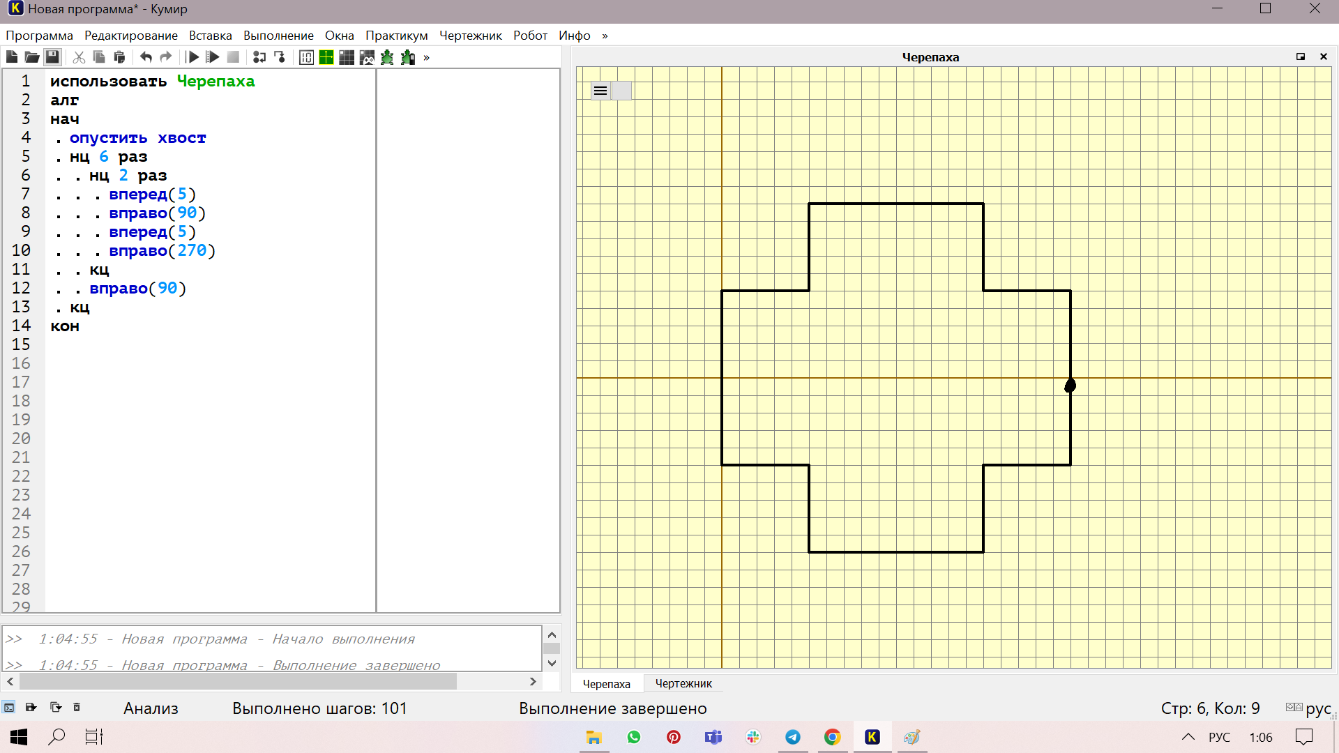Open the Редактирование menu

click(131, 36)
